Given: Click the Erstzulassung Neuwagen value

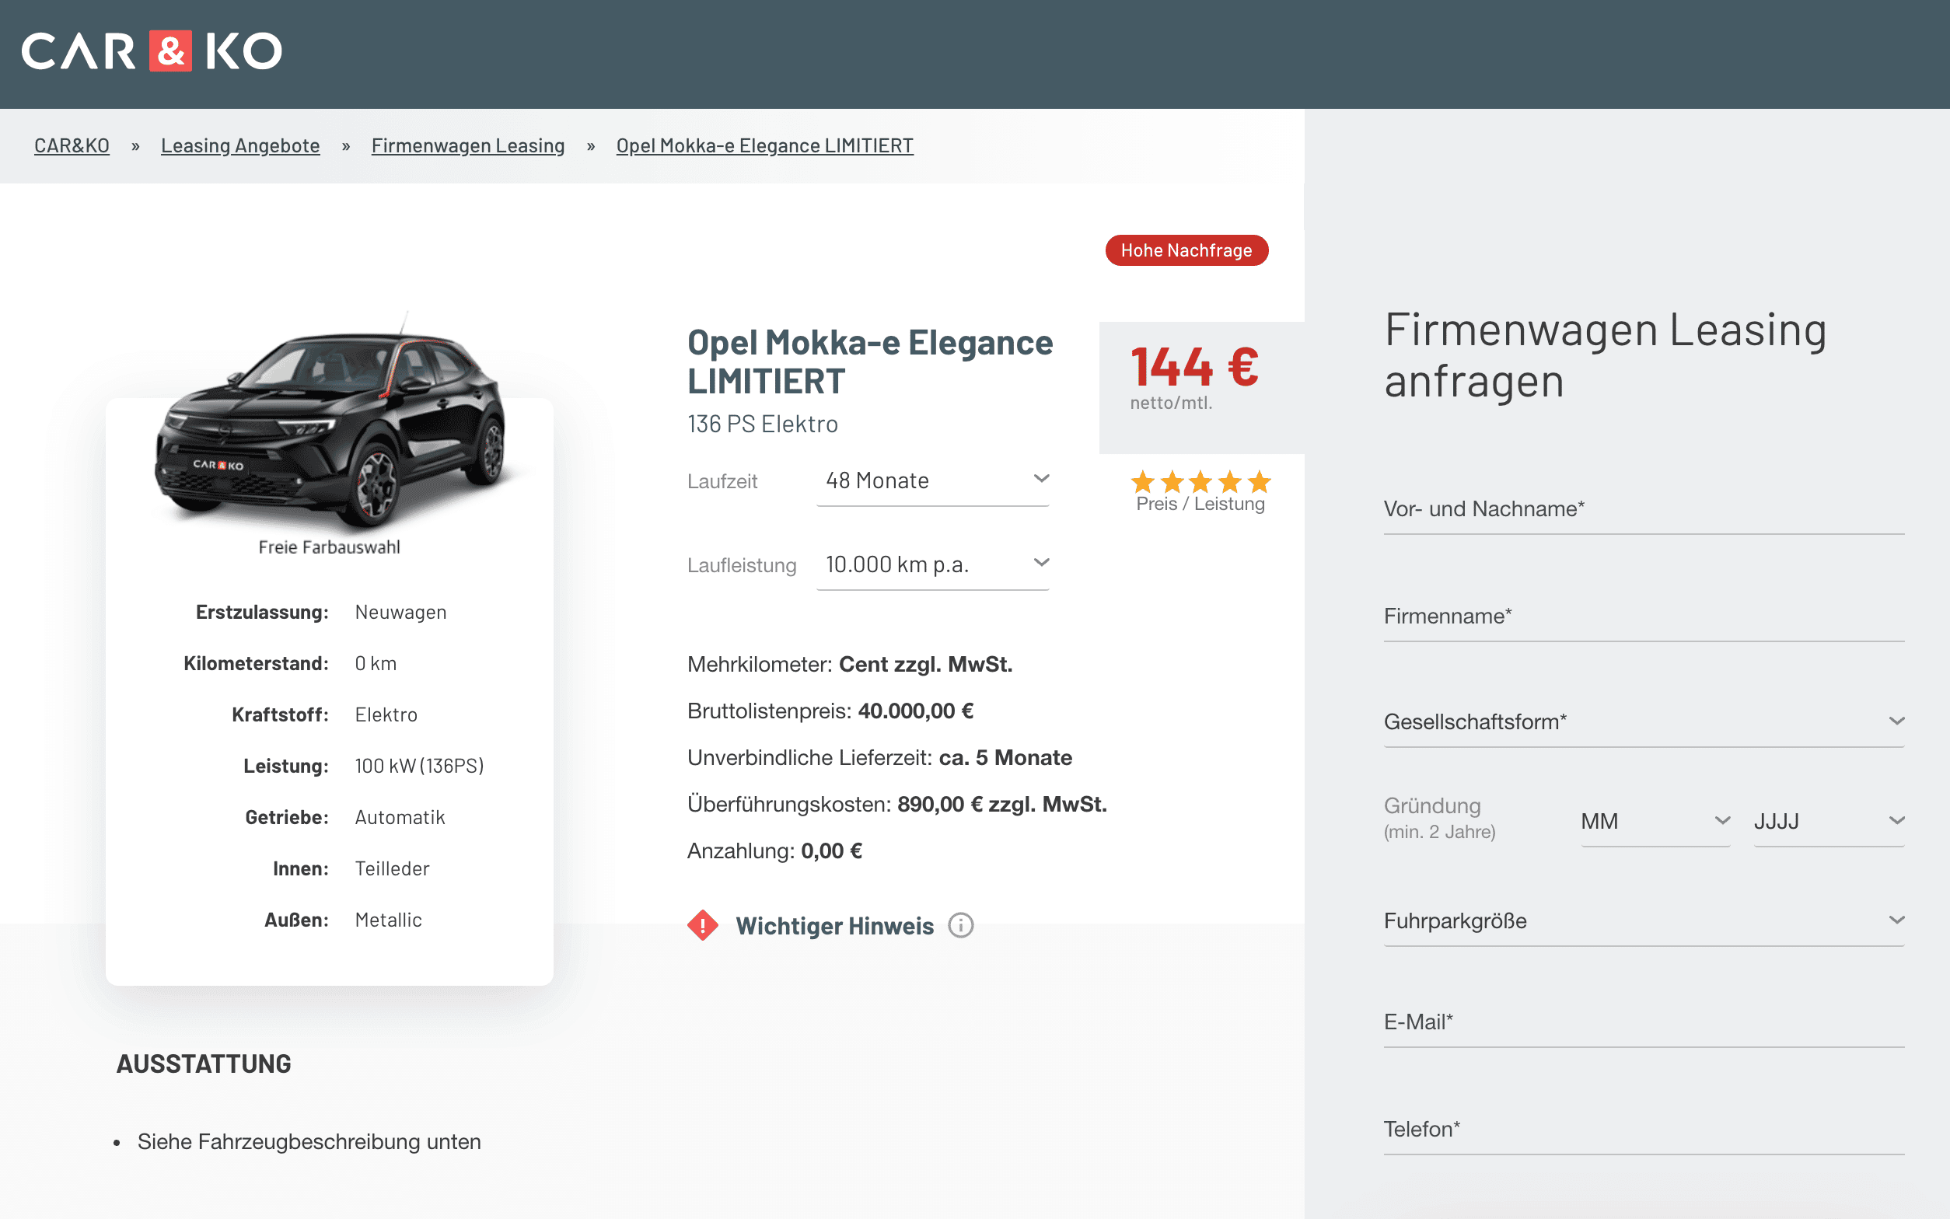Looking at the screenshot, I should click(x=400, y=612).
